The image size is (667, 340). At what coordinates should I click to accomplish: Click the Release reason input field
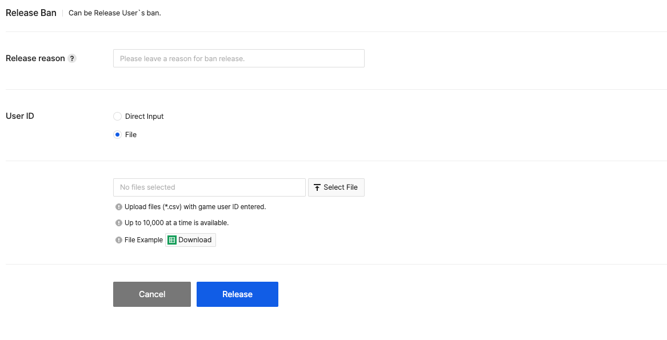[239, 58]
